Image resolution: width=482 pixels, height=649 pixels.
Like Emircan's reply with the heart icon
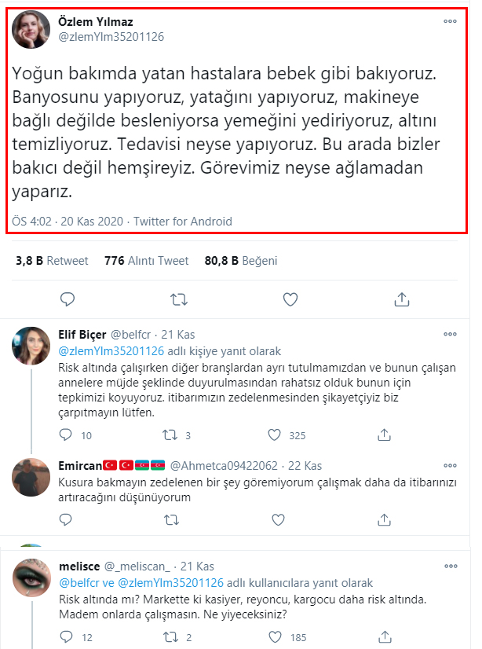point(275,519)
